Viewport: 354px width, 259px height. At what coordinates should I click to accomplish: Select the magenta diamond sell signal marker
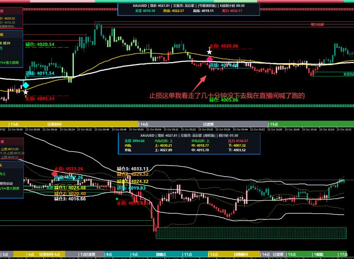point(210,59)
